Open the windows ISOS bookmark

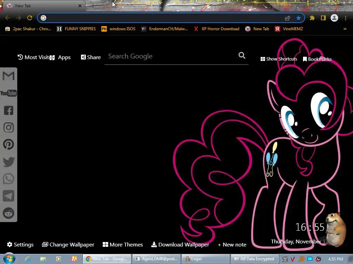119,29
